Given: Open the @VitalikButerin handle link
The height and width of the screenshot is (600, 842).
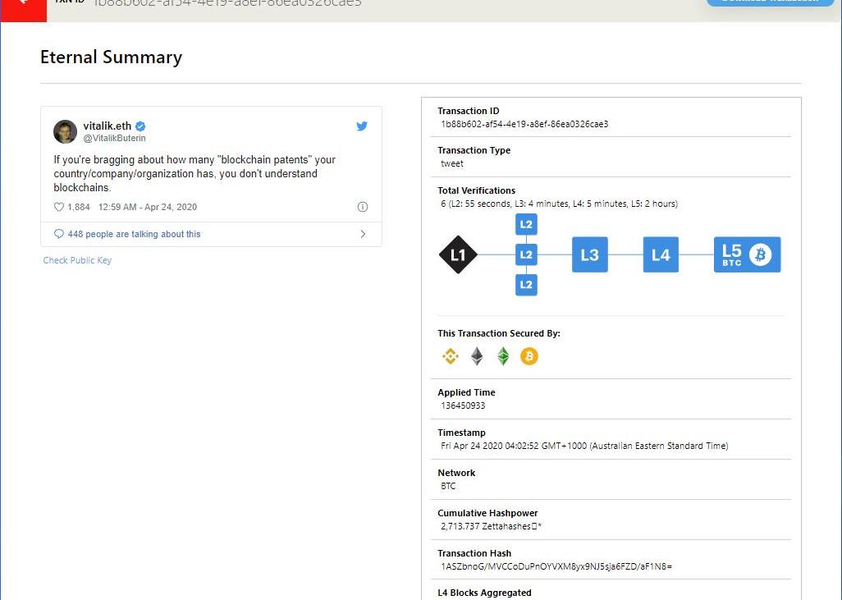Looking at the screenshot, I should click(114, 139).
